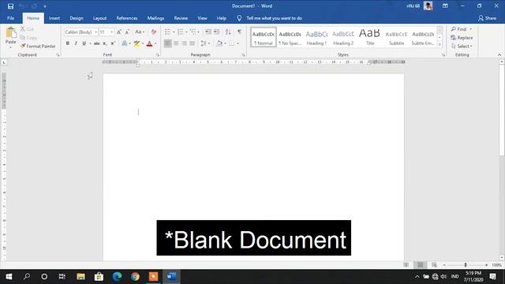Align text left
The height and width of the screenshot is (284, 505).
pos(168,43)
